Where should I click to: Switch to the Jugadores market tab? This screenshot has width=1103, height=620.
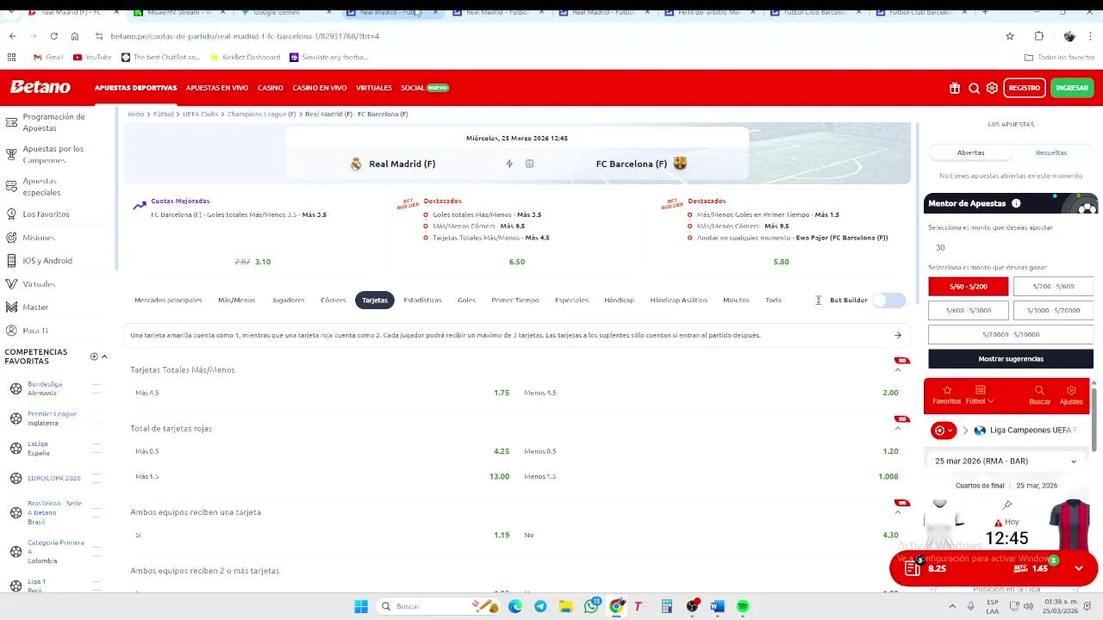[288, 300]
